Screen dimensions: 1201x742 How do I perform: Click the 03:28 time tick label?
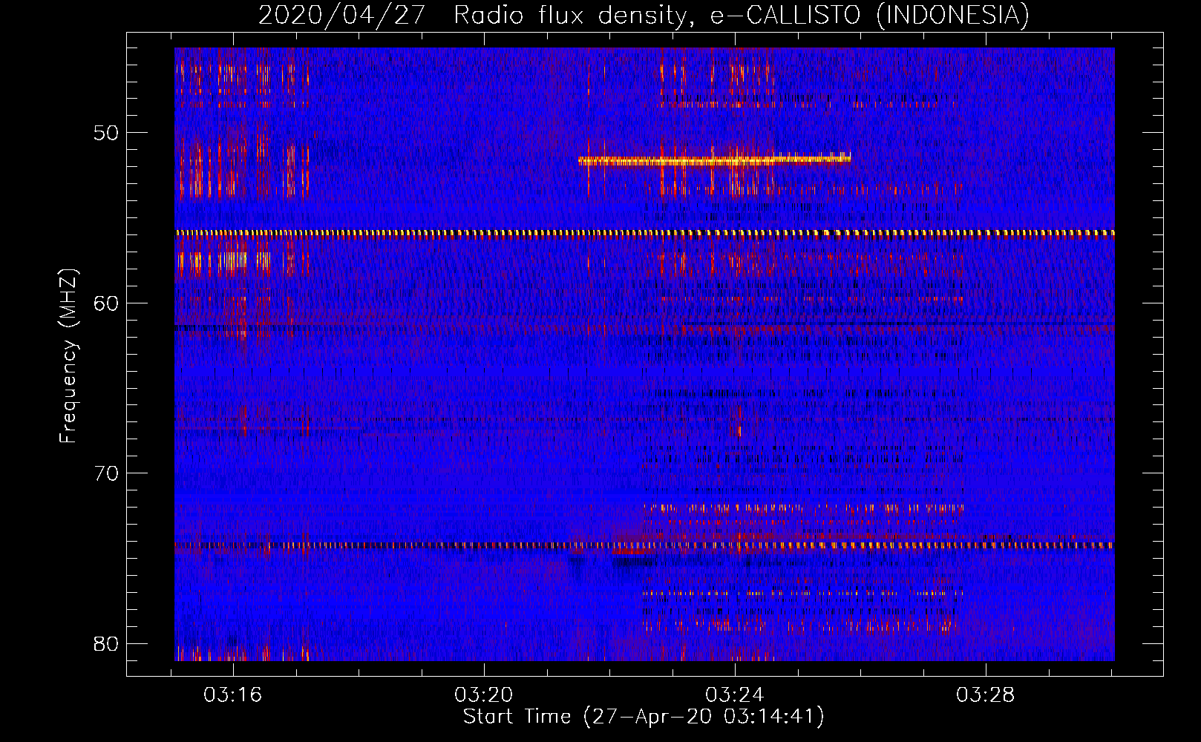[x=985, y=695]
